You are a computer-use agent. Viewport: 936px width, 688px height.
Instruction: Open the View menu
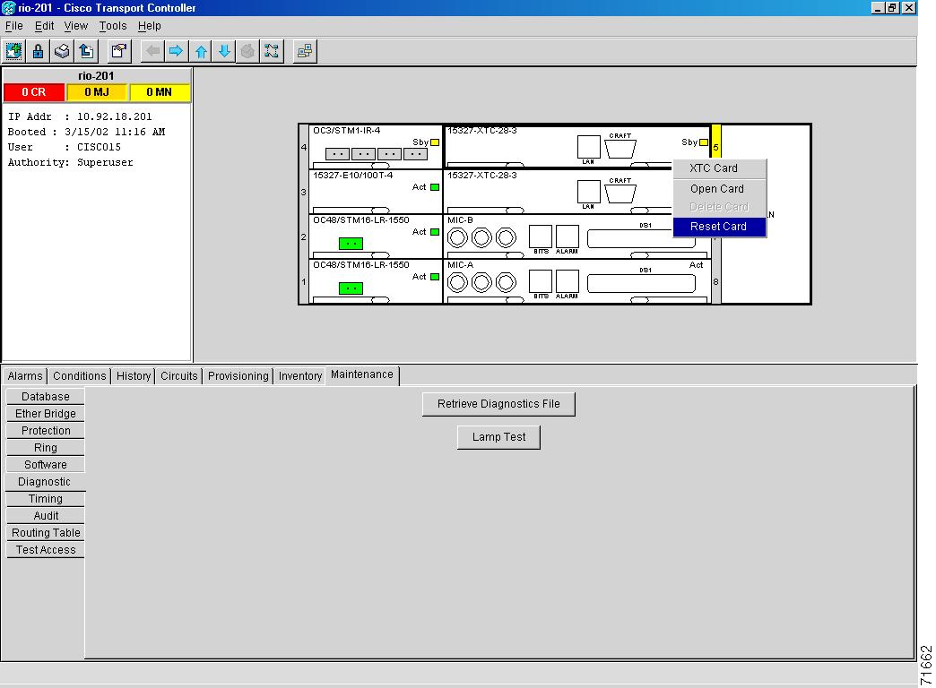coord(76,26)
